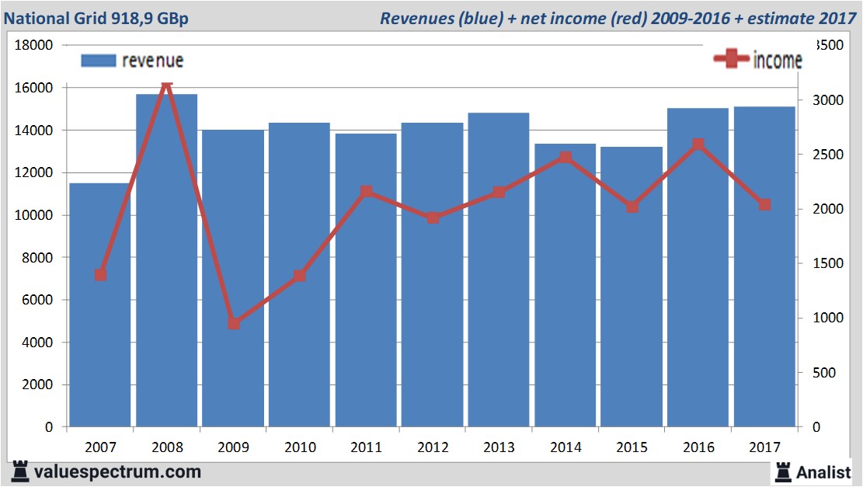Select the 2014 revenue bar

tap(565, 285)
